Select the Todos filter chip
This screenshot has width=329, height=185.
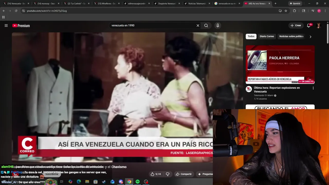click(x=251, y=36)
